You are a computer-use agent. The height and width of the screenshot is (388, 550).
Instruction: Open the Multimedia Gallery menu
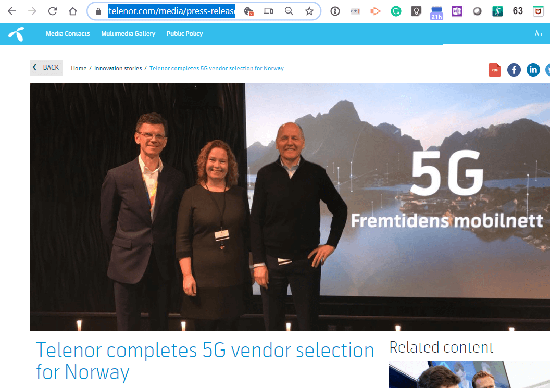coord(128,33)
